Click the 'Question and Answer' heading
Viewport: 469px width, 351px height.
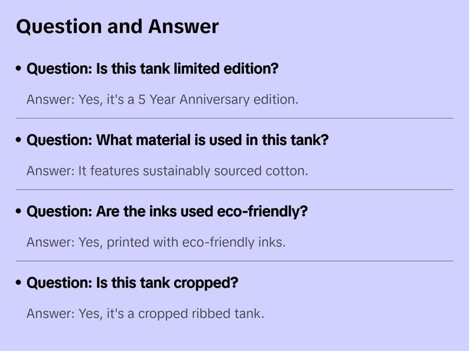coord(117,26)
